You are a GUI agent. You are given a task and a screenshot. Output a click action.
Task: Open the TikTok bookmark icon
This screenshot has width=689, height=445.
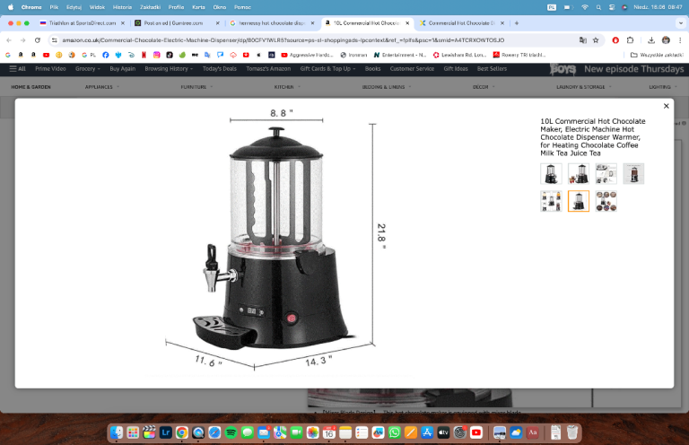point(170,55)
